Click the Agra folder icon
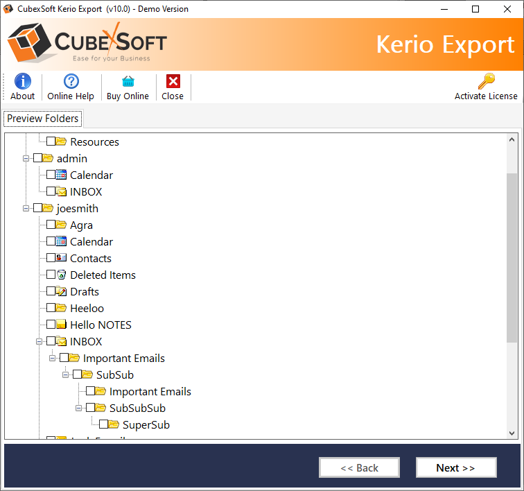The width and height of the screenshot is (524, 491). [x=61, y=225]
